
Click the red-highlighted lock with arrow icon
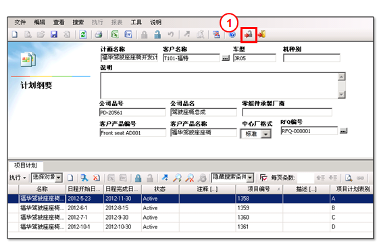(x=249, y=34)
